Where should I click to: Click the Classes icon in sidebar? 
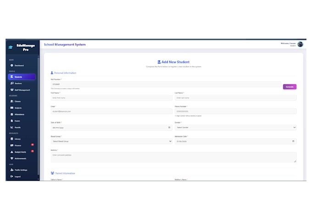click(12, 101)
